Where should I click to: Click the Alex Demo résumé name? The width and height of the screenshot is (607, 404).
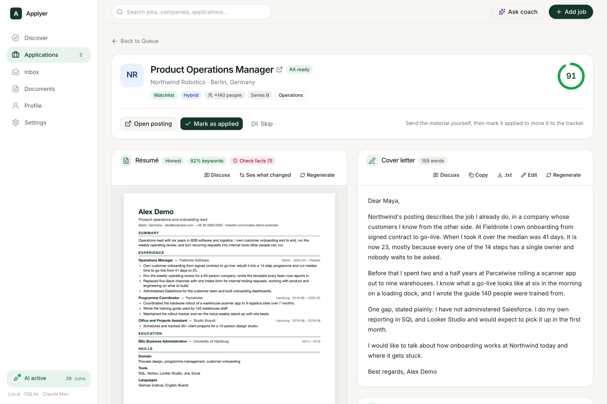point(156,212)
